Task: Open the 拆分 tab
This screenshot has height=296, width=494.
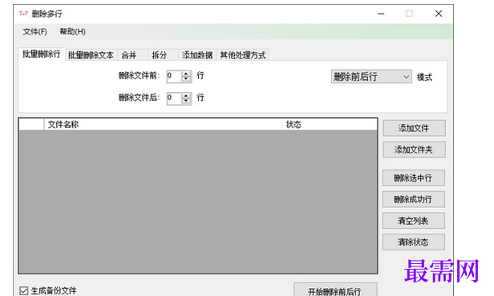Action: click(163, 55)
